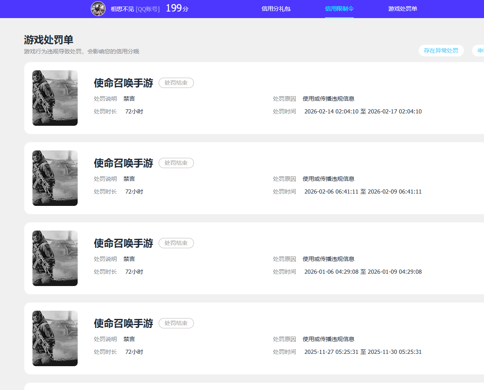This screenshot has width=484, height=390.
Task: Click the username 相思不见 in header
Action: pos(122,9)
